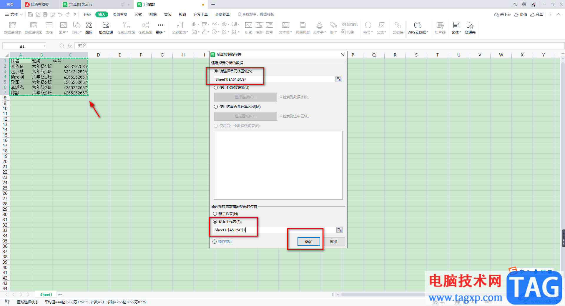Open 稻壳资源 resource library

coord(106,28)
